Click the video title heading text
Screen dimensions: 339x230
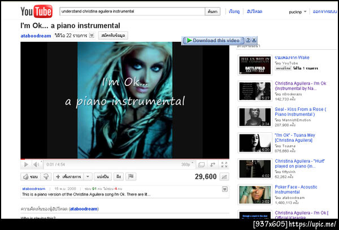(70, 25)
